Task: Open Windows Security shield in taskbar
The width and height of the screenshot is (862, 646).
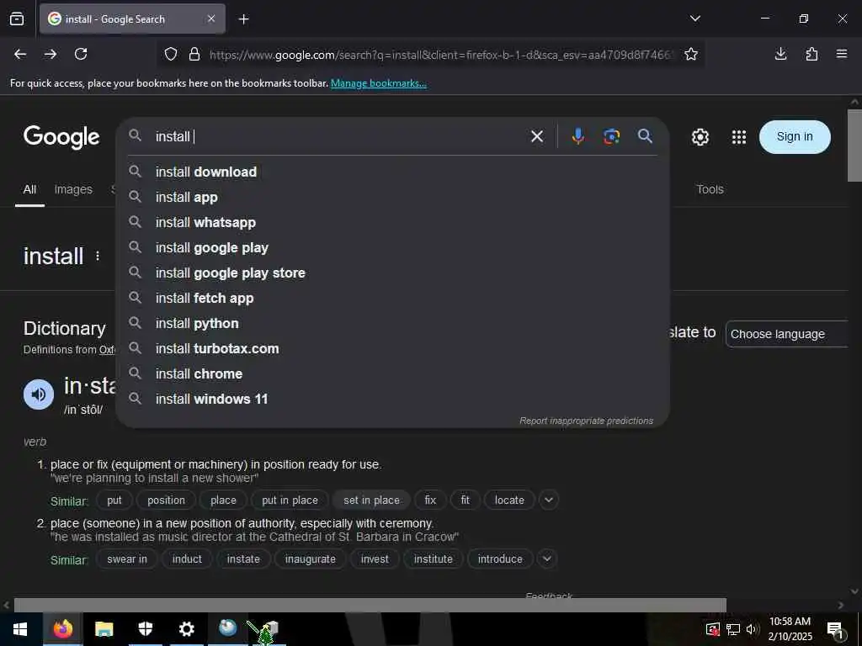Action: click(145, 628)
